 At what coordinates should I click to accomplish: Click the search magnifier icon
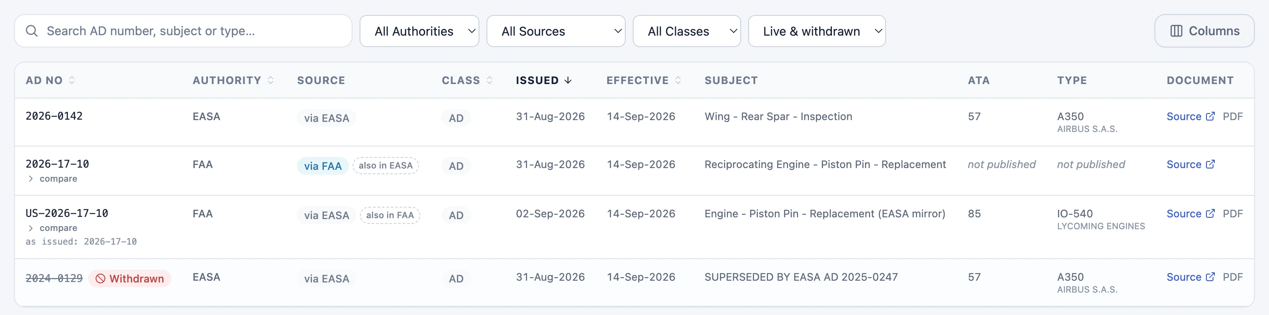coord(32,31)
